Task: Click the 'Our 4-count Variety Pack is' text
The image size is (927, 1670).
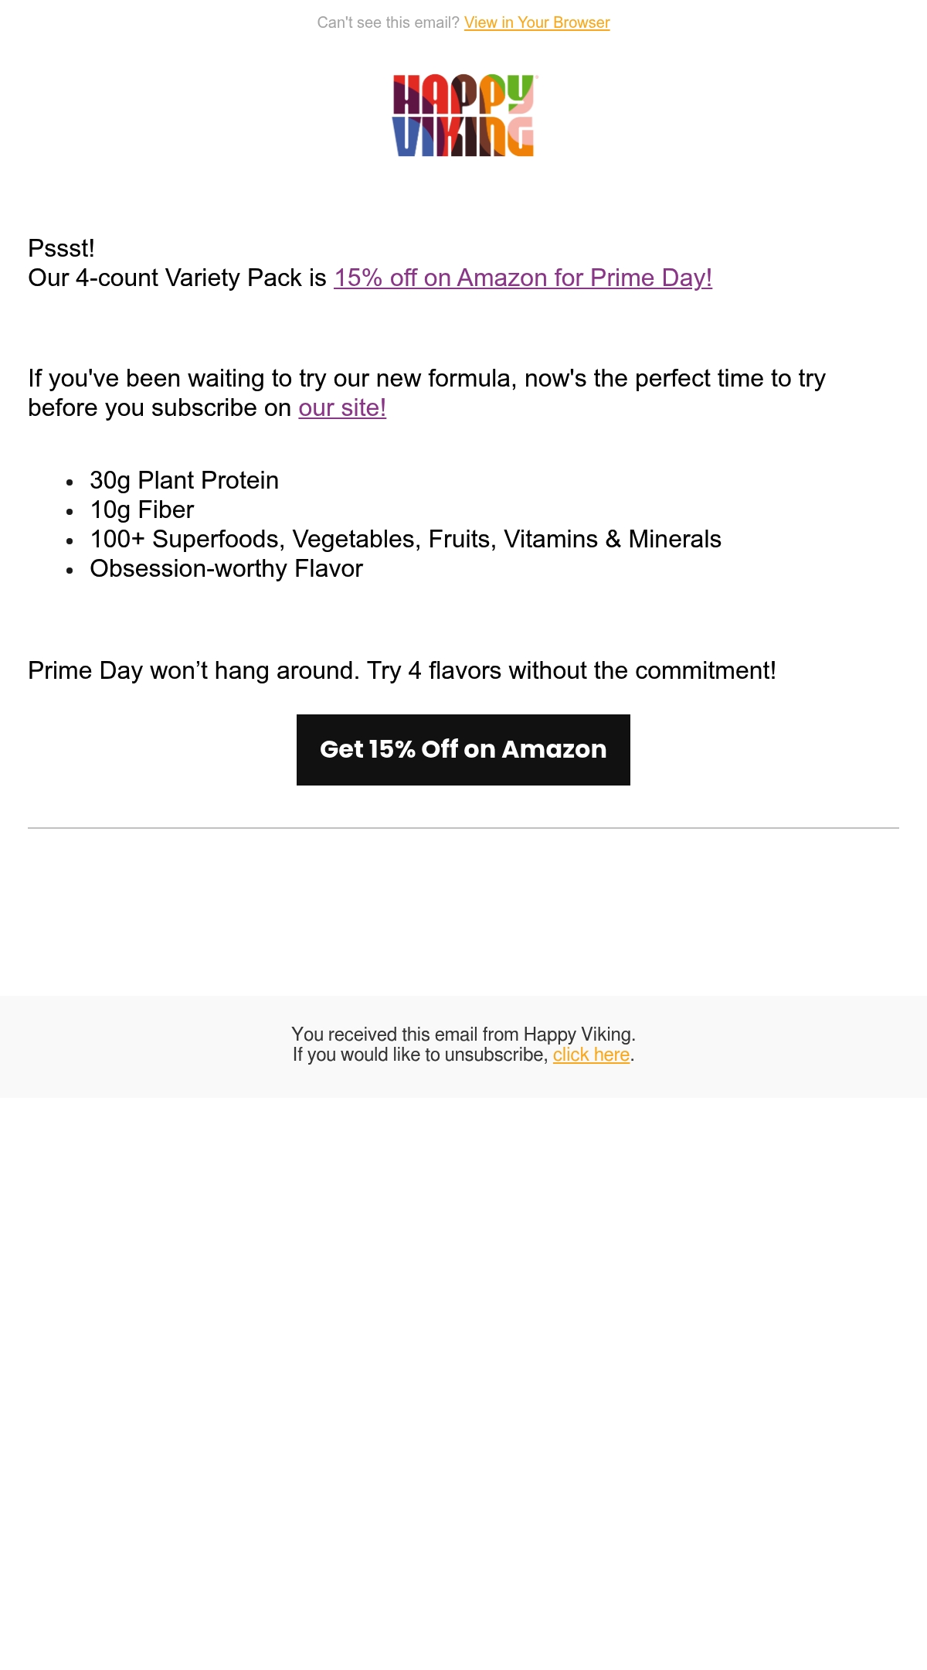Action: (178, 278)
